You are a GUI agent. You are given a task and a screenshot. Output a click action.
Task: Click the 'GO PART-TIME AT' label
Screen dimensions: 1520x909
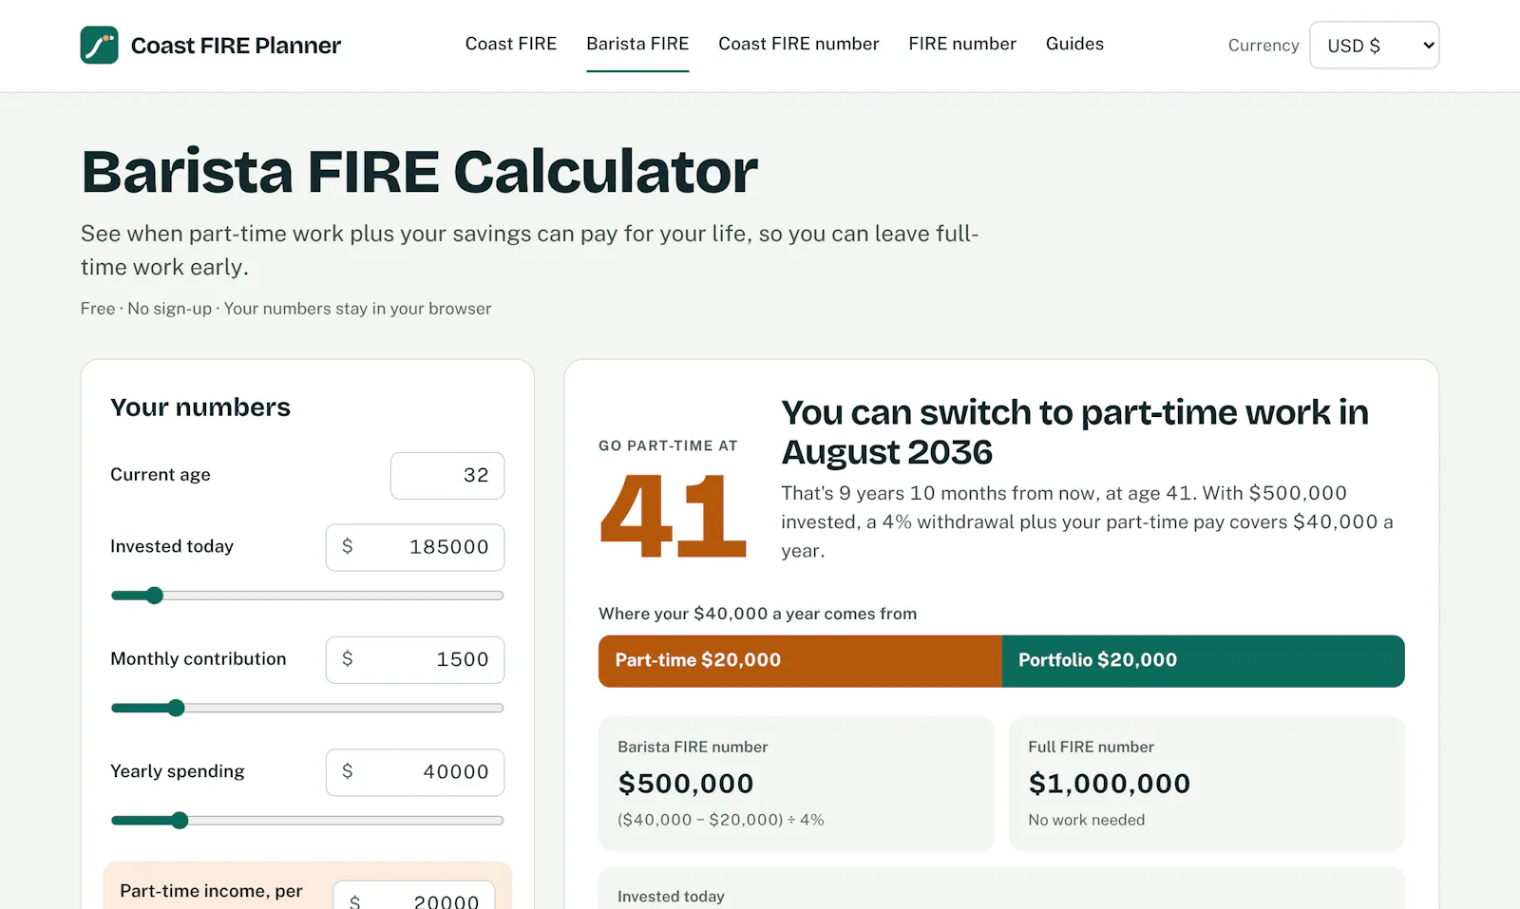click(x=668, y=445)
